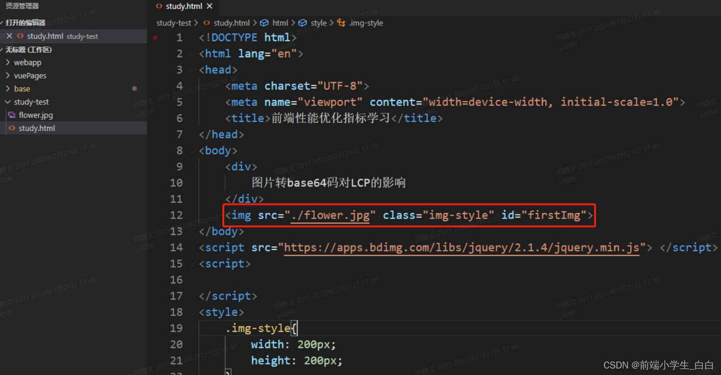721x375 pixels.
Task: Click the explorer title 资源管理器
Action: [x=22, y=6]
